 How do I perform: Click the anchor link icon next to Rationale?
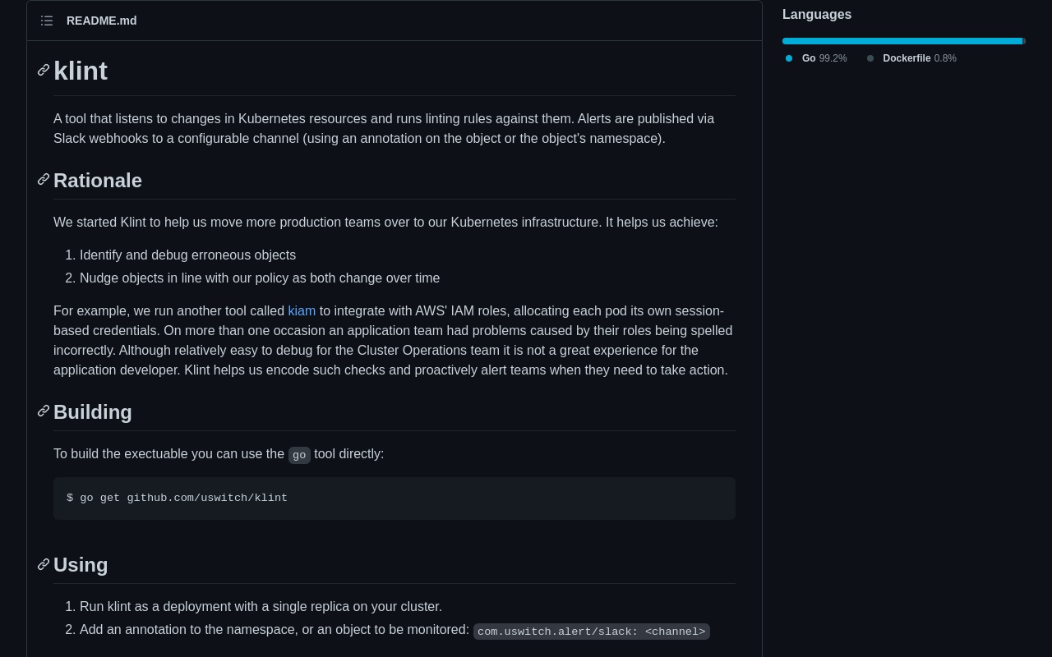[x=44, y=180]
